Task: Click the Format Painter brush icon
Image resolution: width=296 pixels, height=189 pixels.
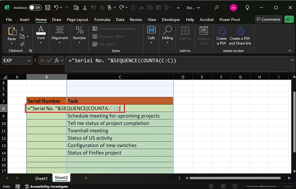Action: tap(22, 43)
